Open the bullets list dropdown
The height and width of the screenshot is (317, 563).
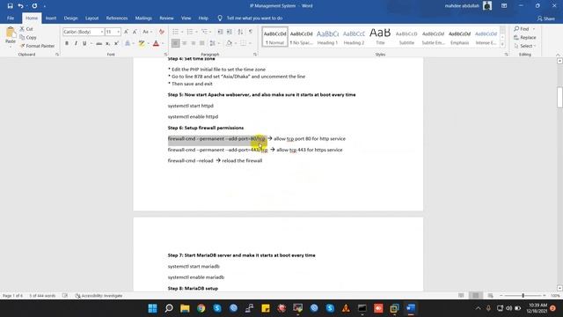(x=182, y=32)
